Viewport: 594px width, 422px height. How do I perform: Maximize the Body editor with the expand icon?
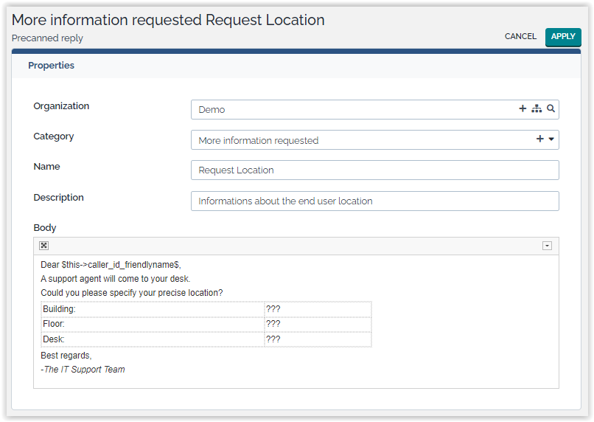tap(44, 246)
